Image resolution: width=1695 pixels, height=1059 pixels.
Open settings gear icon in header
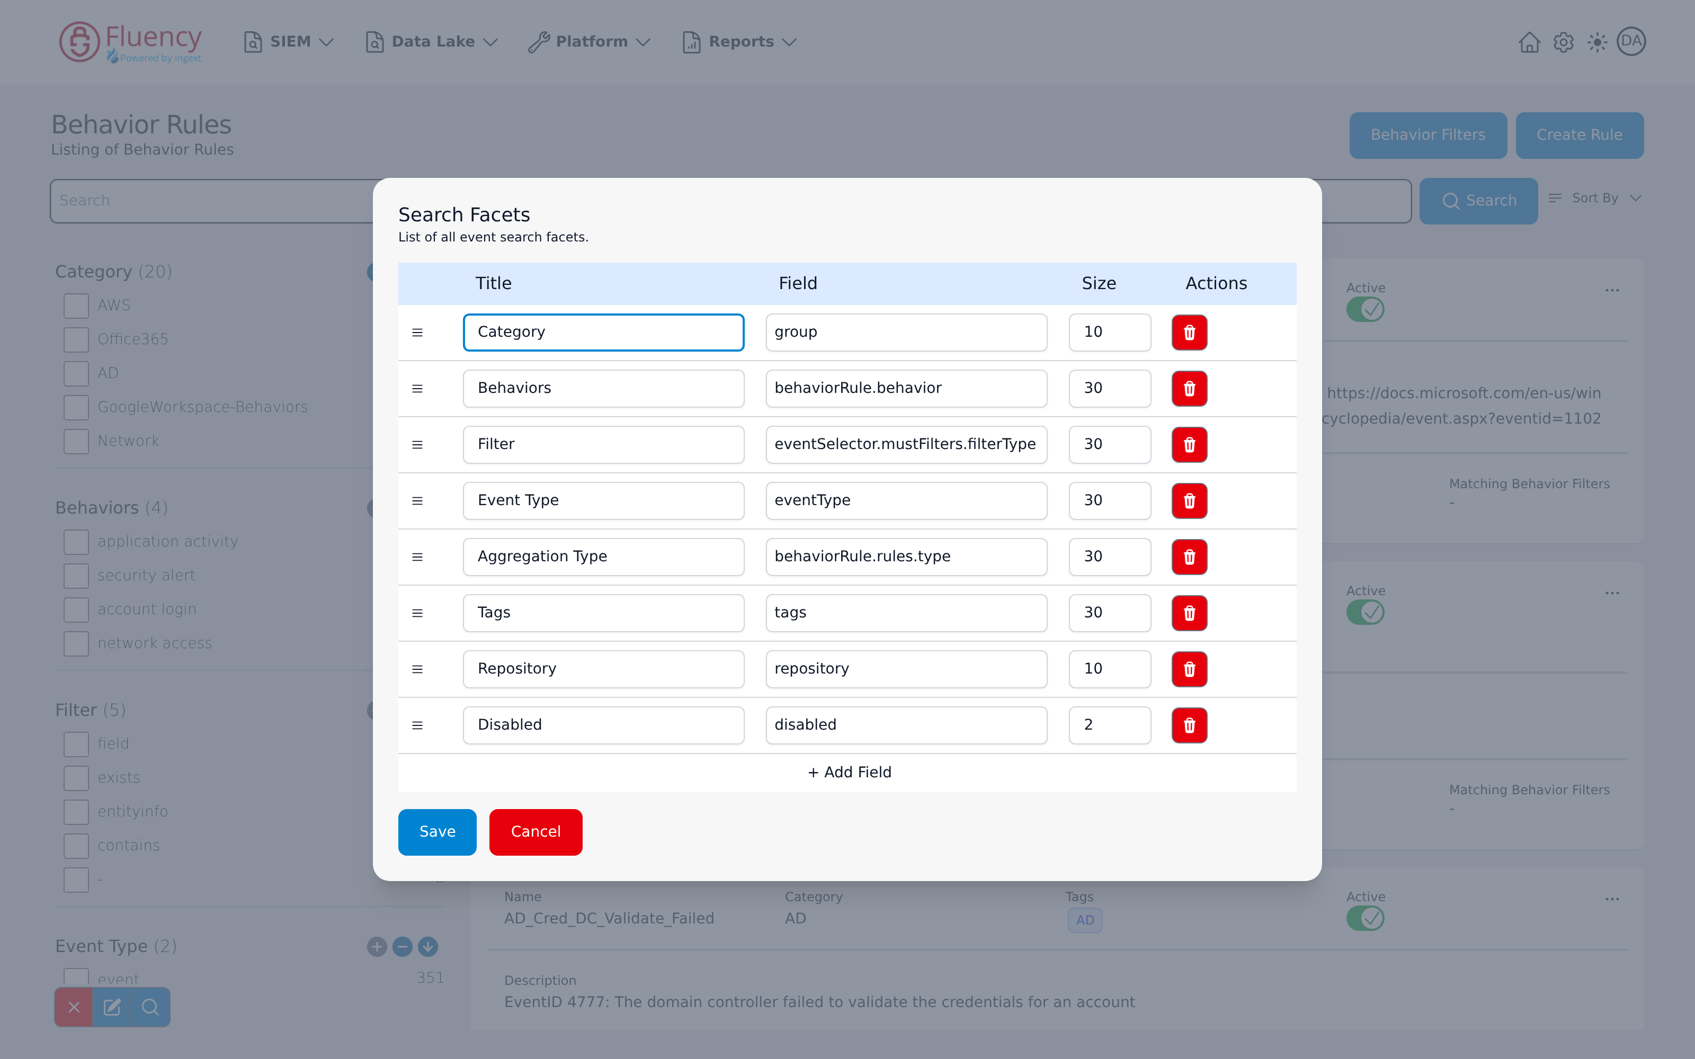[x=1563, y=42]
